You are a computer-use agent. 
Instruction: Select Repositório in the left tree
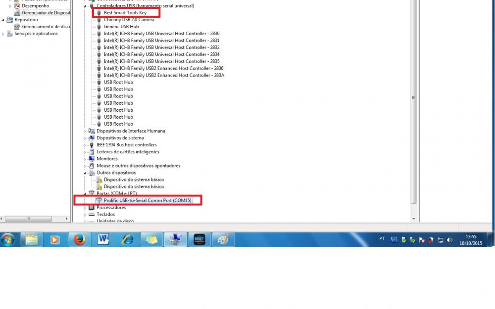click(26, 20)
